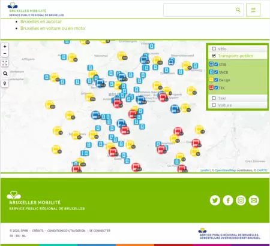
Task: Click the magnifier icon in header search box
Action: (238, 10)
